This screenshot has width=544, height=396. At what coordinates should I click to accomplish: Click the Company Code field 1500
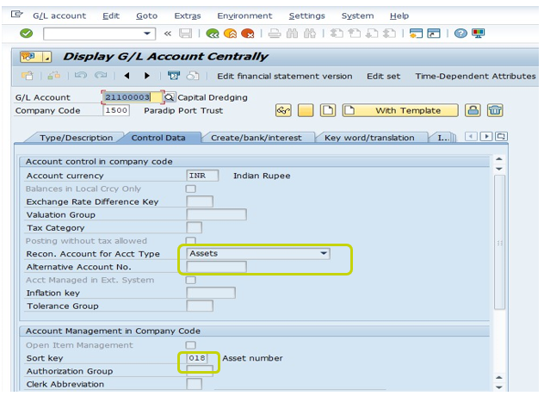point(116,110)
